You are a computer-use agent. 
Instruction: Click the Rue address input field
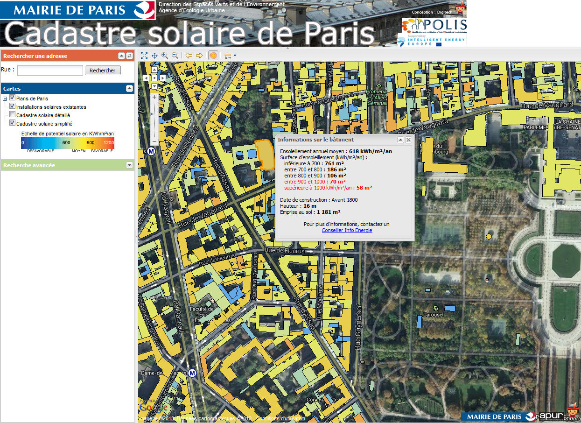click(50, 70)
